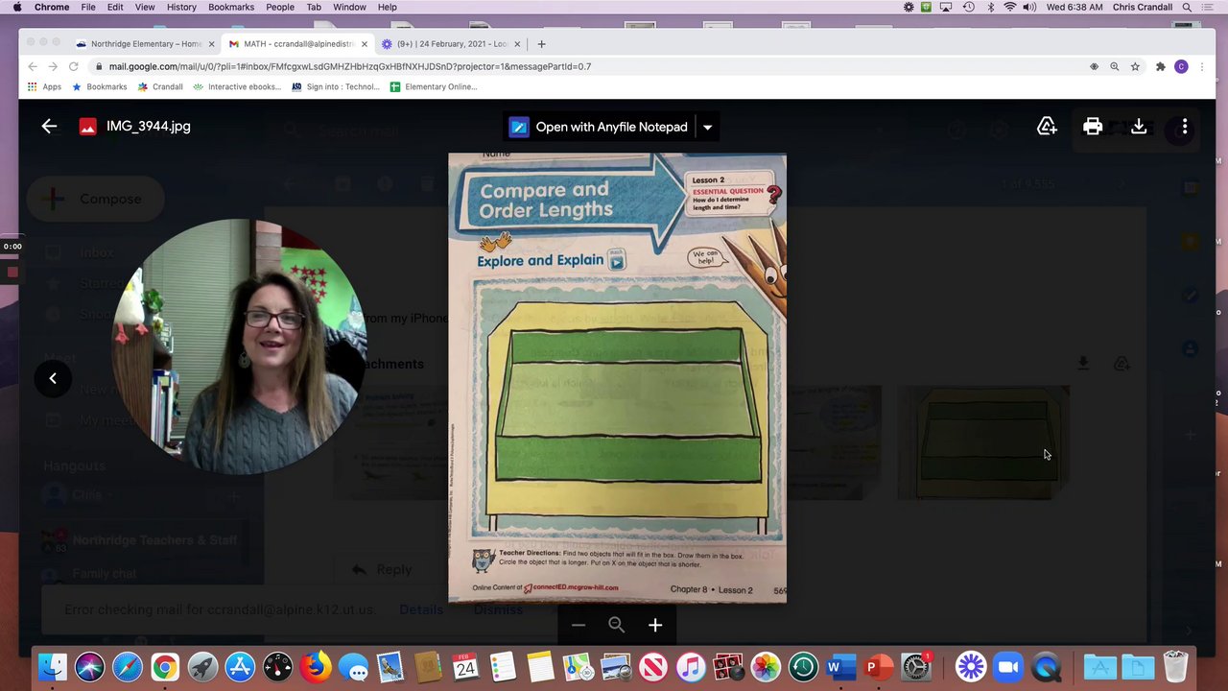Open the People menu
The height and width of the screenshot is (691, 1228).
click(280, 7)
